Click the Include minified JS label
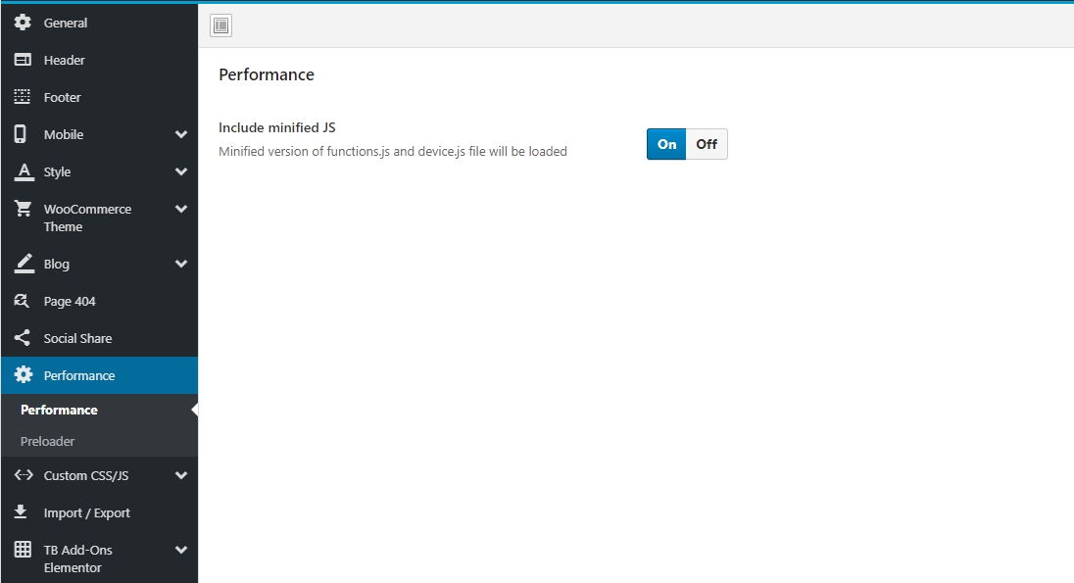1074x583 pixels. point(277,127)
